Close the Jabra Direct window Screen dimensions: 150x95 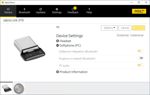pyautogui.click(x=146, y=2)
